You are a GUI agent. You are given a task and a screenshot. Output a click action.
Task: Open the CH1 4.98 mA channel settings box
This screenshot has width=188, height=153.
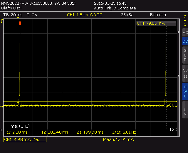tap(25, 139)
